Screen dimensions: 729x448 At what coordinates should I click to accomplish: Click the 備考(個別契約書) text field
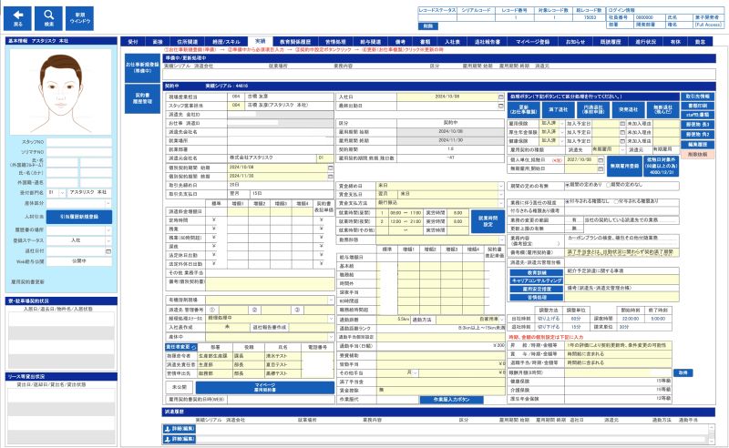click(270, 284)
